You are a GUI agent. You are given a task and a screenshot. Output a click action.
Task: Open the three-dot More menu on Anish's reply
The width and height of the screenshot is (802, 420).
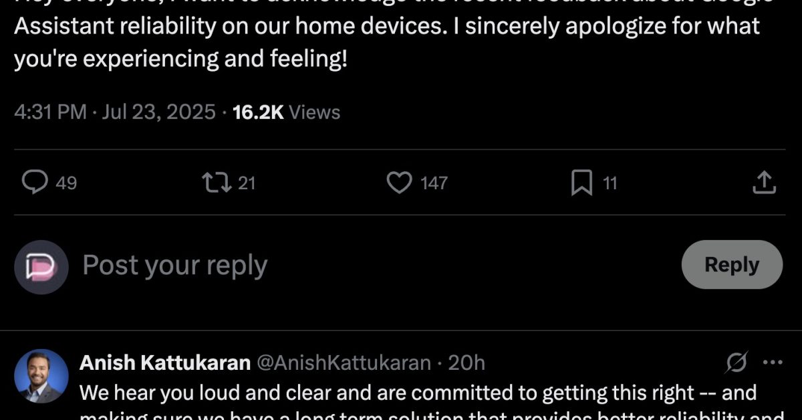tap(772, 362)
